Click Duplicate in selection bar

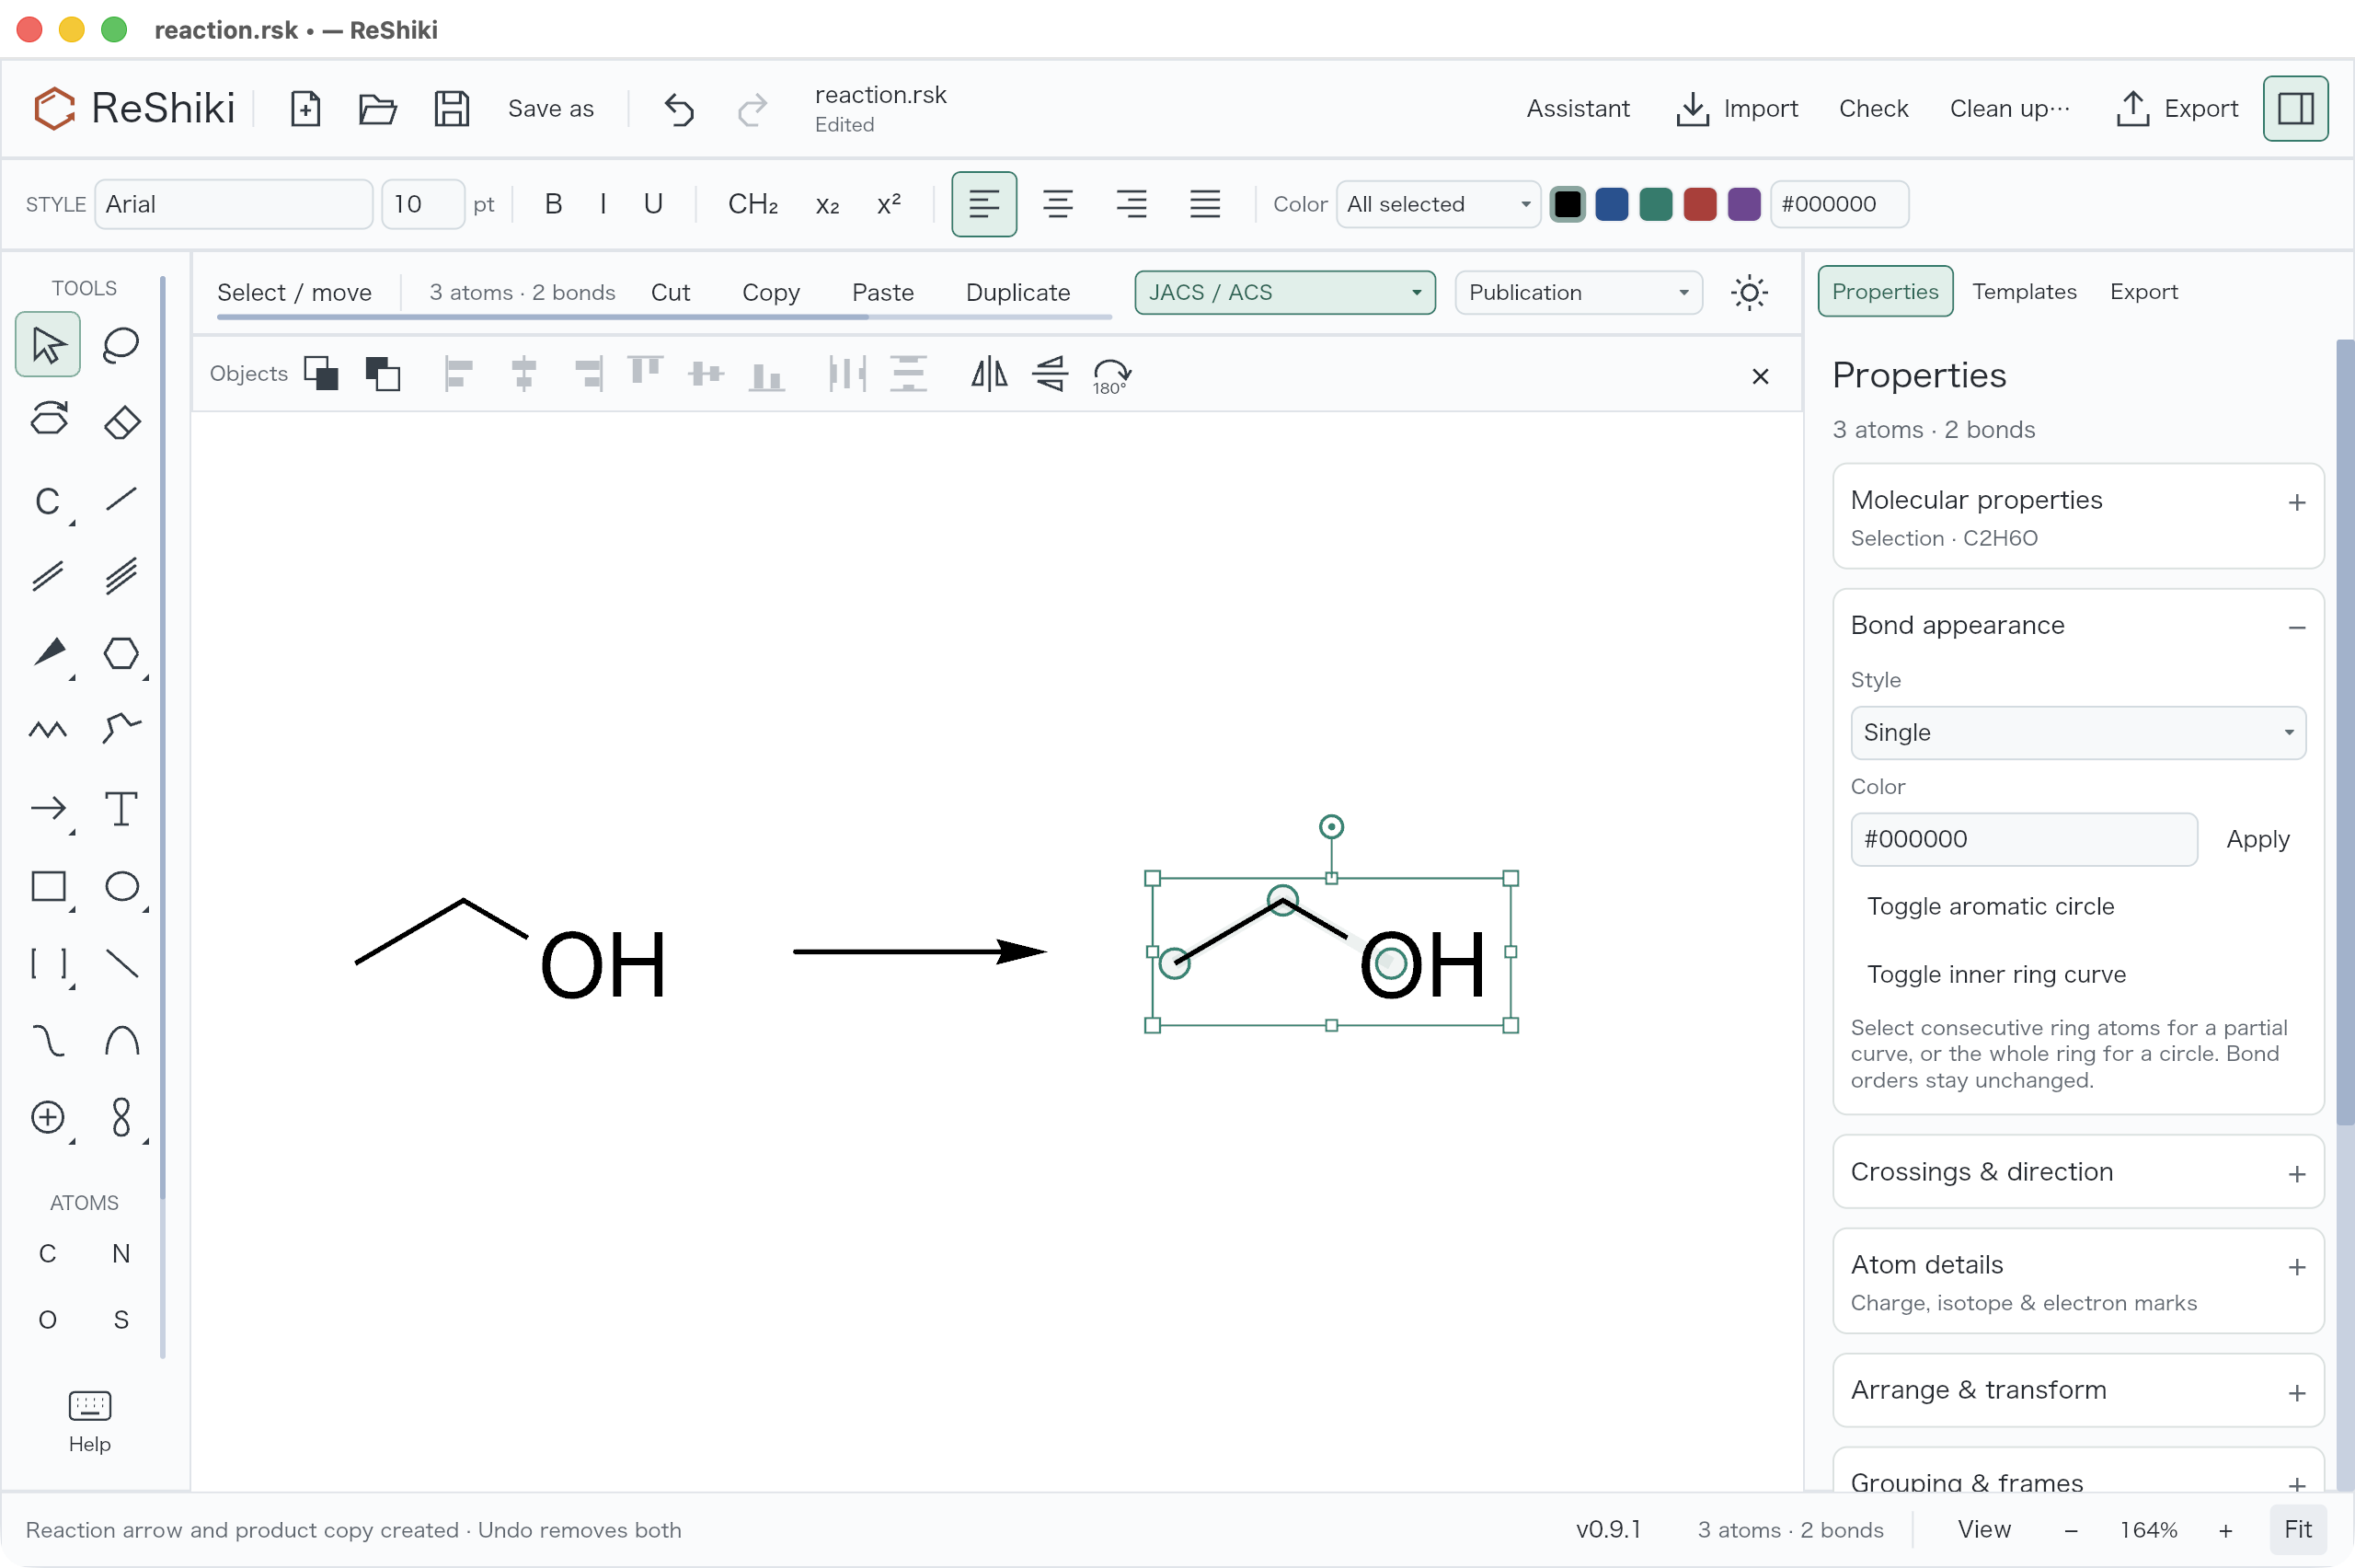pyautogui.click(x=1017, y=292)
